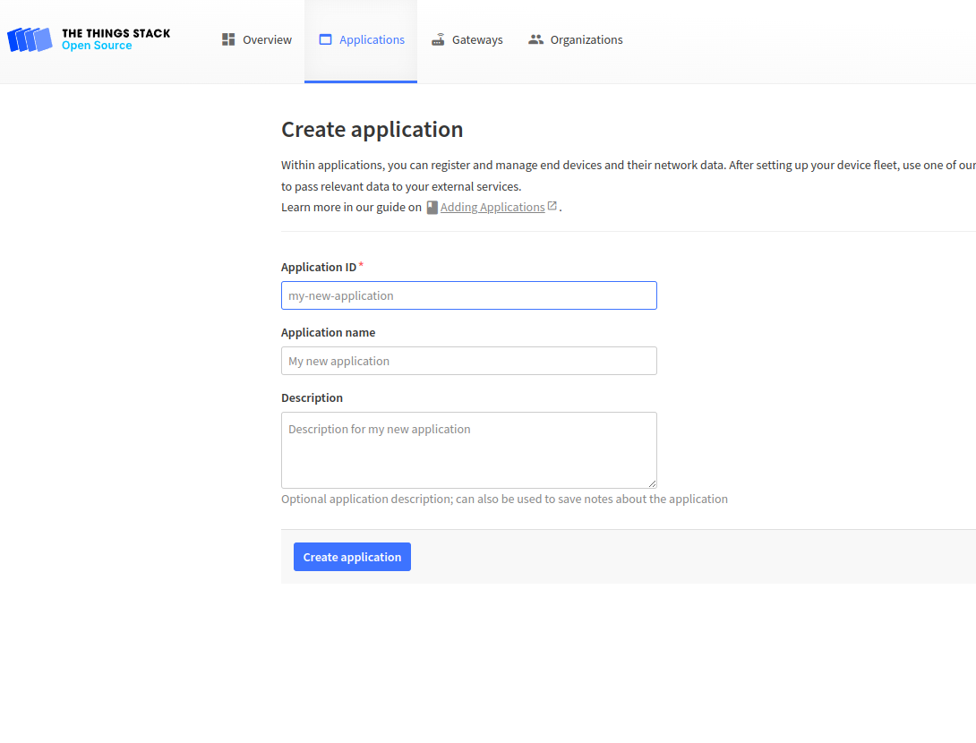
Task: Open the Adding Applications guide link
Action: [x=492, y=207]
